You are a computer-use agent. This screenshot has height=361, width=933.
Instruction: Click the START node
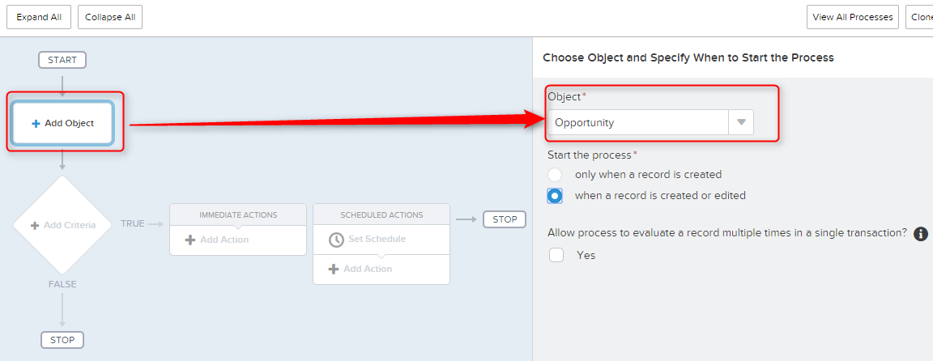pos(62,60)
